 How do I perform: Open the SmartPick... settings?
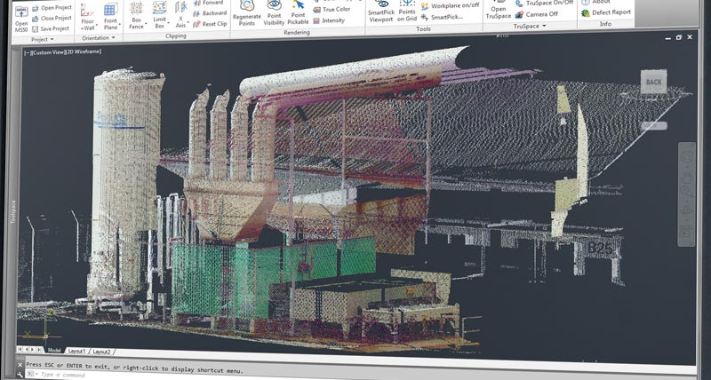pos(442,17)
